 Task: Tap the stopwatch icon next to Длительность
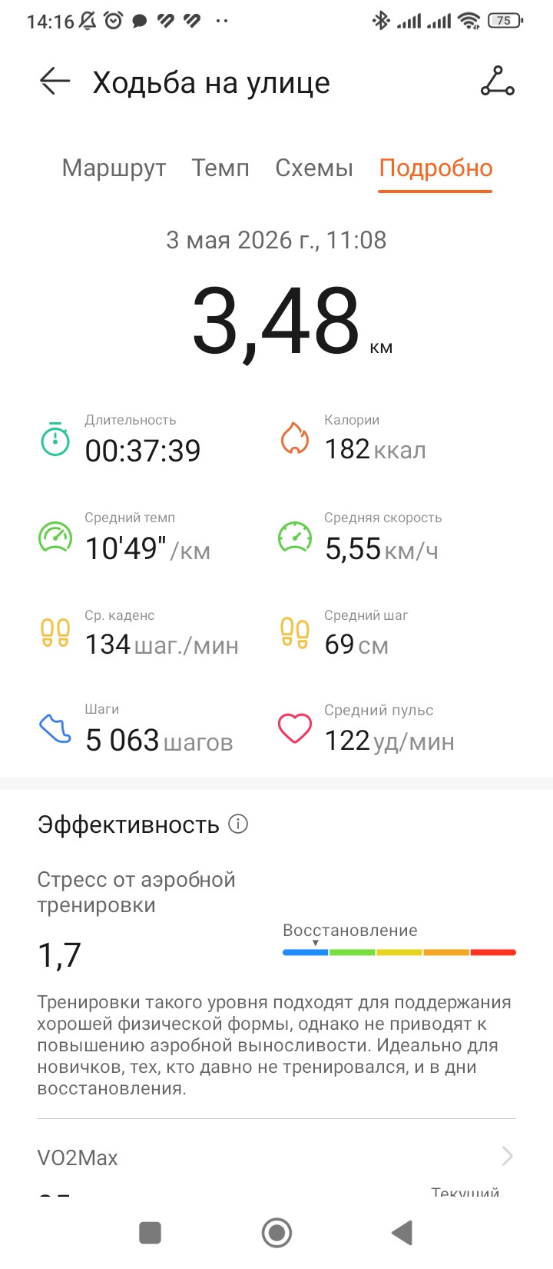point(55,438)
